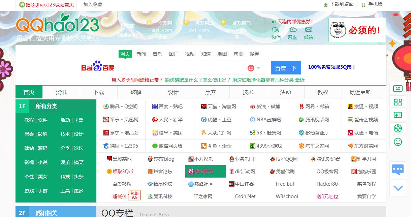Open 新浪 • 微博 link

click(265, 106)
